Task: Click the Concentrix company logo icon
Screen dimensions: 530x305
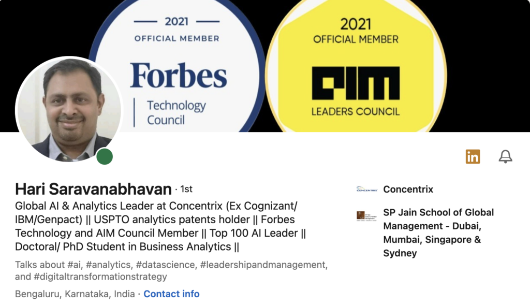Action: pos(367,190)
